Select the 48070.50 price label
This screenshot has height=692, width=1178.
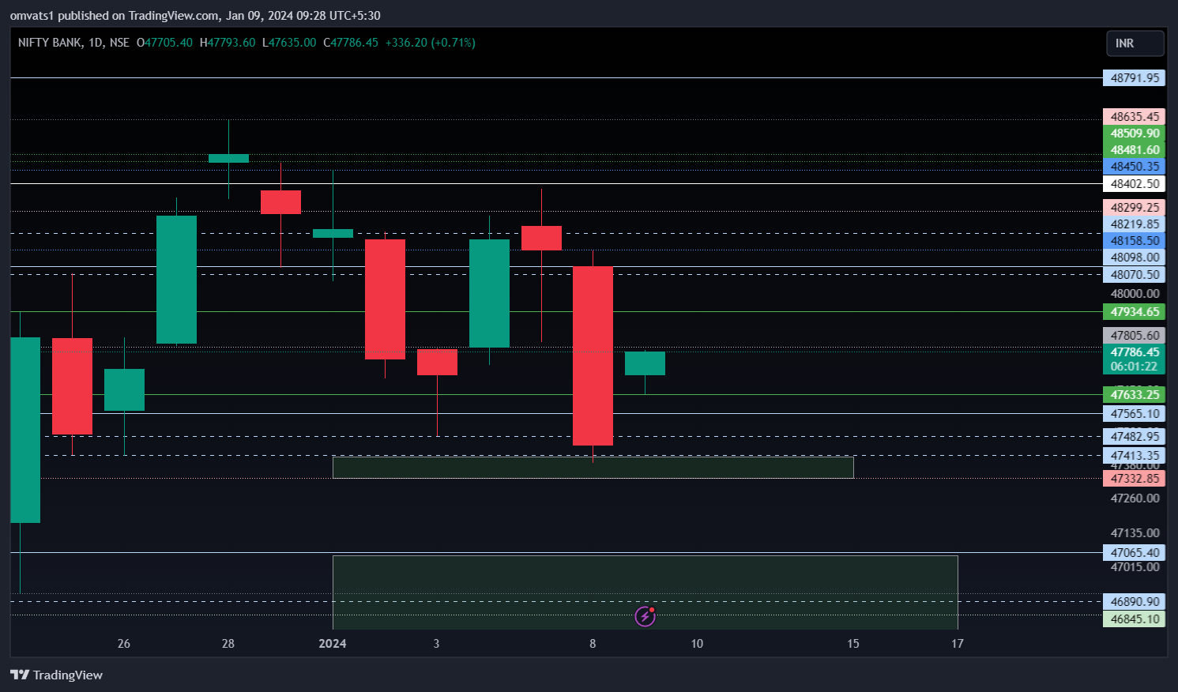coord(1135,275)
